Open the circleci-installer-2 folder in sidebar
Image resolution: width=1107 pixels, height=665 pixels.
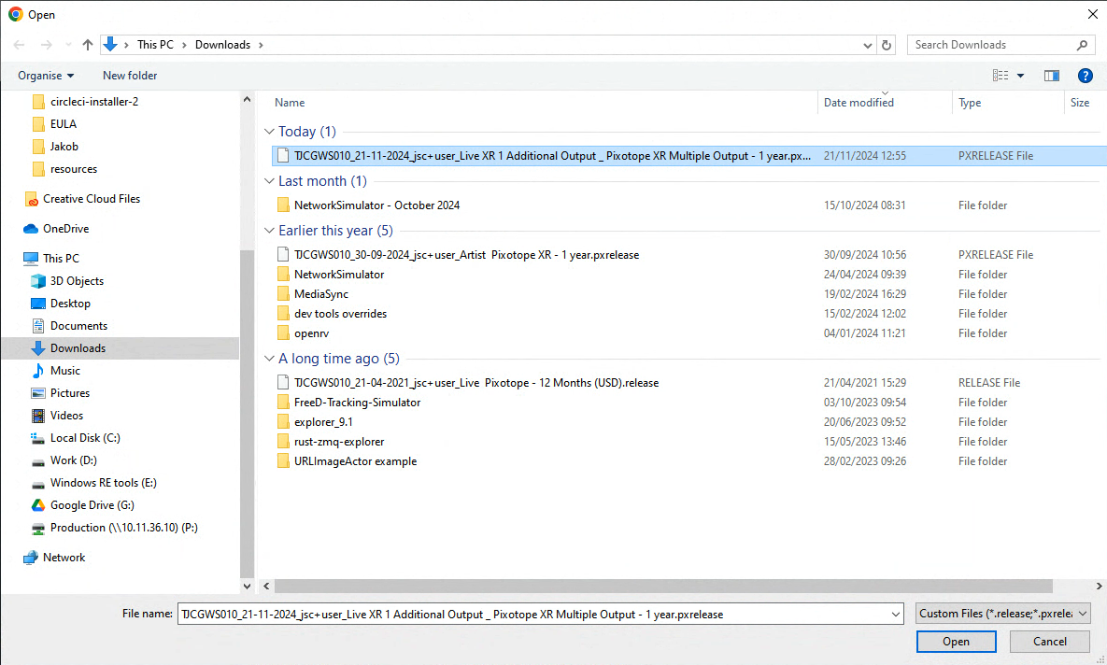coord(94,102)
